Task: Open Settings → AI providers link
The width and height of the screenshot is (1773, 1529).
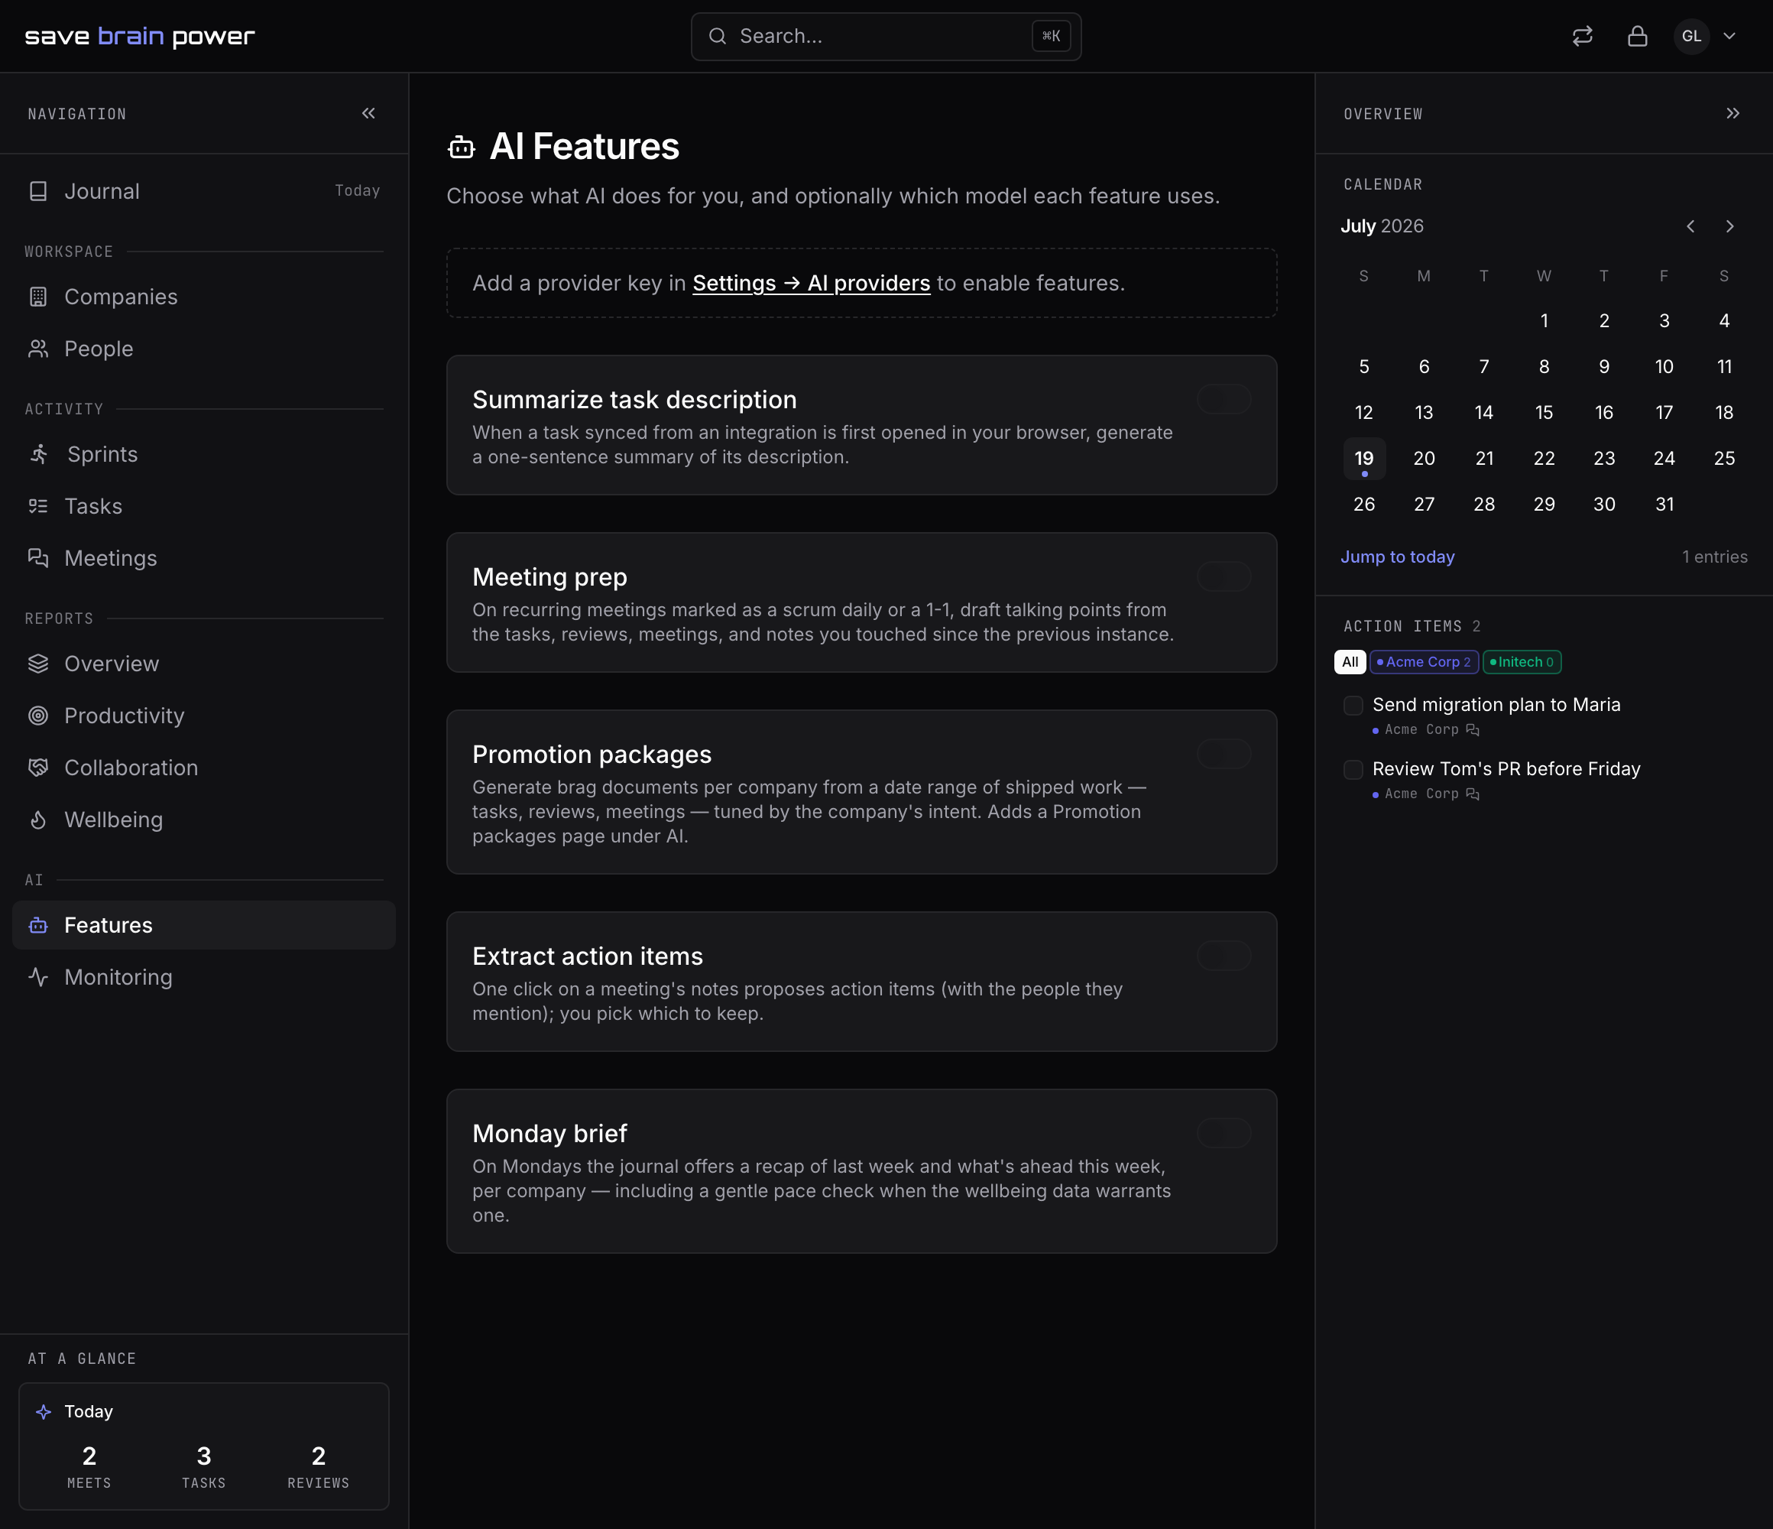Action: tap(810, 284)
